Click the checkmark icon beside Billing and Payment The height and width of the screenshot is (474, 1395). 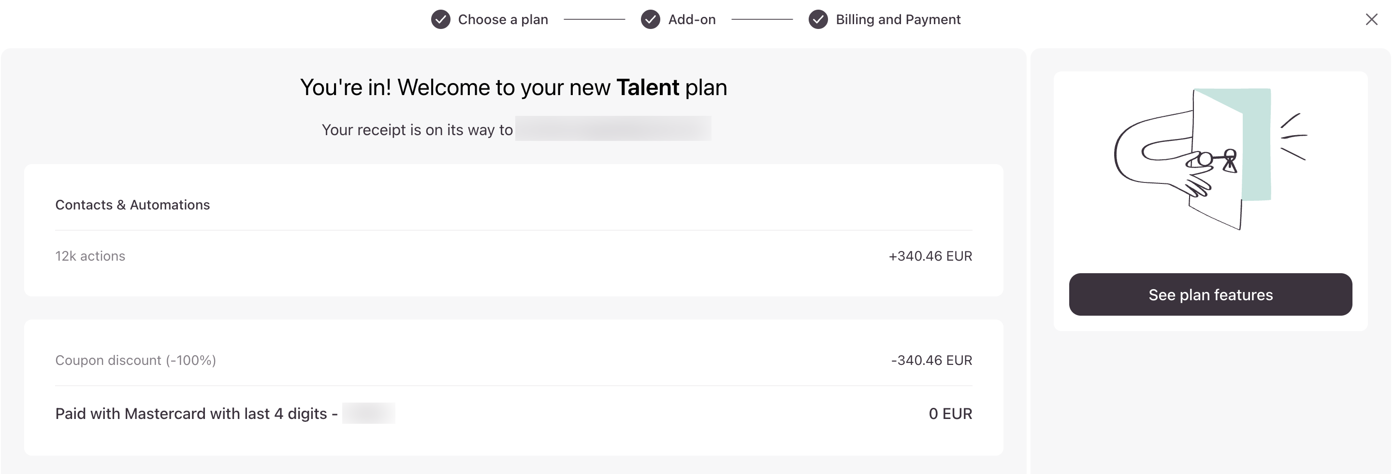coord(818,19)
